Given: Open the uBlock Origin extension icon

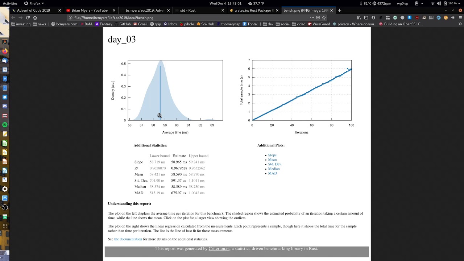Looking at the screenshot, I should 417,17.
